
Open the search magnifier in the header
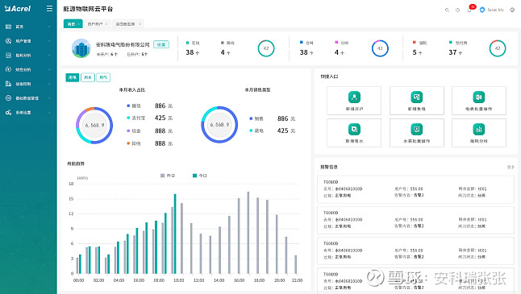(x=447, y=10)
